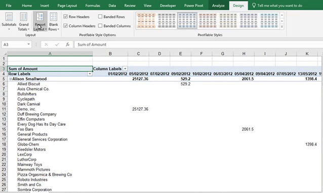Open the Row Labels filter dropdown
This screenshot has height=193, width=323.
pyautogui.click(x=90, y=74)
